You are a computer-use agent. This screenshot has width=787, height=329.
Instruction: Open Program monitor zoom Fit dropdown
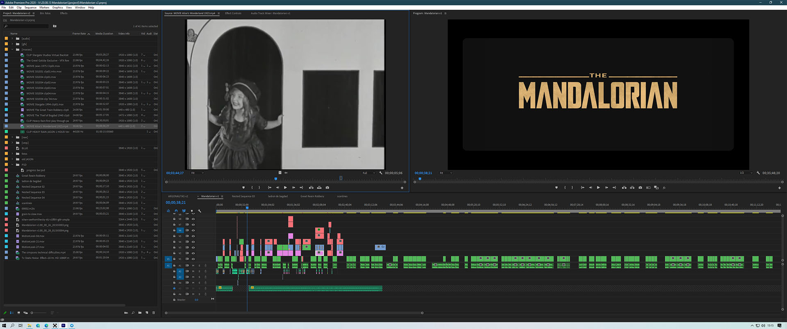(446, 173)
